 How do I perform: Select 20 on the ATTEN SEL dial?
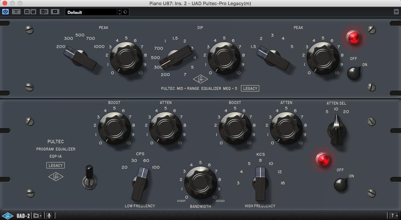346,111
